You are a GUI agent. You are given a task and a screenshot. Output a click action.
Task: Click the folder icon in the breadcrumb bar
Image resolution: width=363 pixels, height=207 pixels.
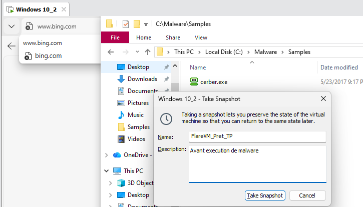[160, 52]
